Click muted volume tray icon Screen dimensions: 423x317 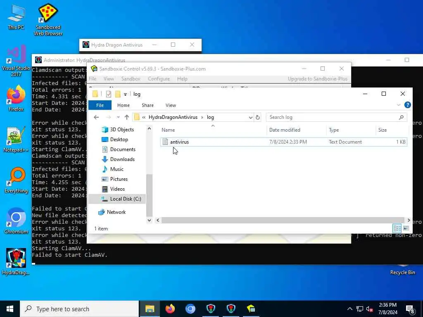370,309
